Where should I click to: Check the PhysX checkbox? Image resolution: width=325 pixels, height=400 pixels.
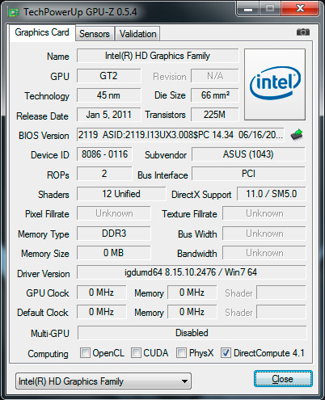pos(181,352)
